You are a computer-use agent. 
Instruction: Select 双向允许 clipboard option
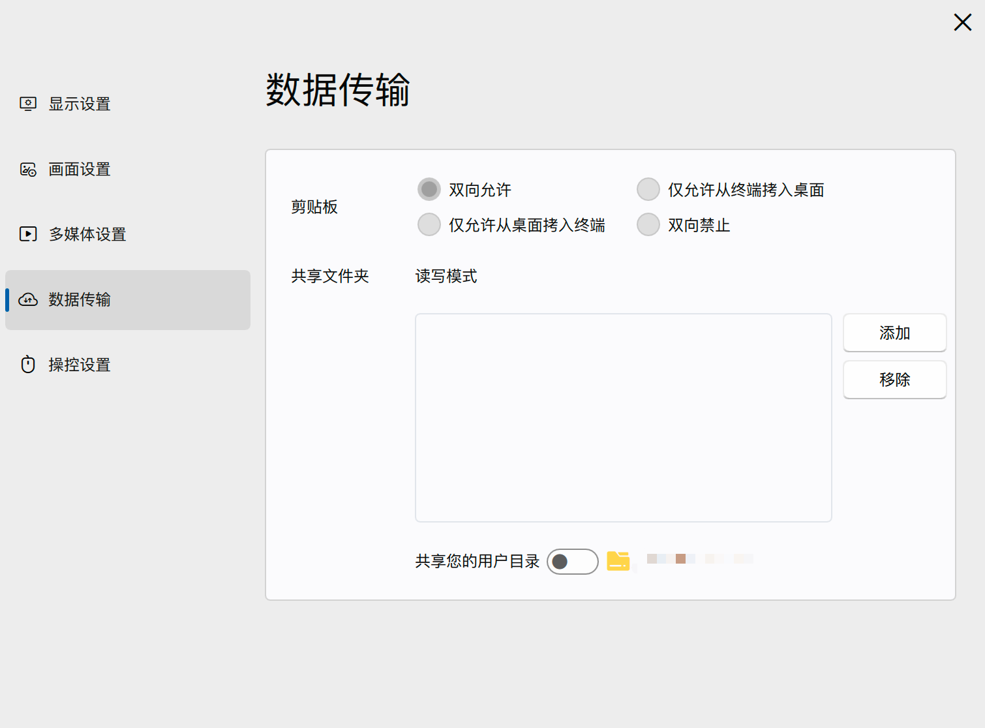429,189
